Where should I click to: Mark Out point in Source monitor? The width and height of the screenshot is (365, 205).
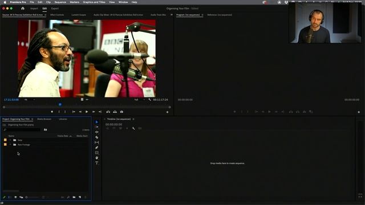pos(65,112)
